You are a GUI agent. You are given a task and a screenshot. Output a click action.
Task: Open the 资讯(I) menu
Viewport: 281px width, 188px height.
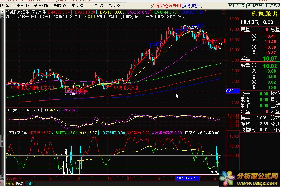pyautogui.click(x=23, y=6)
